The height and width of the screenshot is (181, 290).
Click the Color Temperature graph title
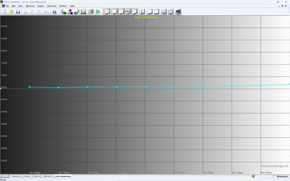pos(146,17)
